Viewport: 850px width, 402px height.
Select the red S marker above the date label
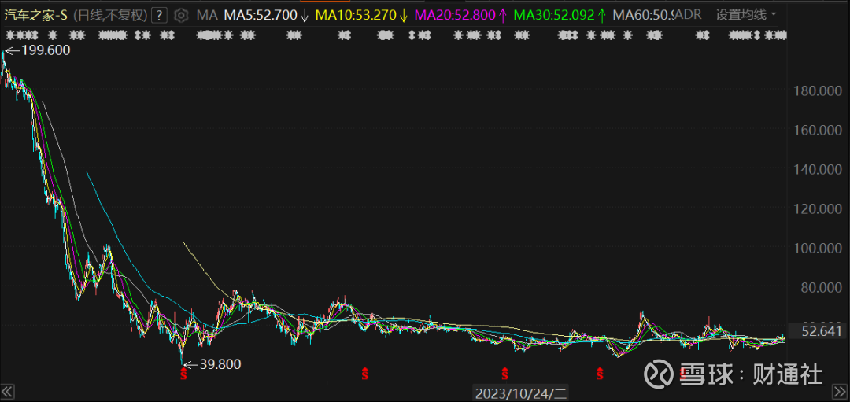click(504, 373)
